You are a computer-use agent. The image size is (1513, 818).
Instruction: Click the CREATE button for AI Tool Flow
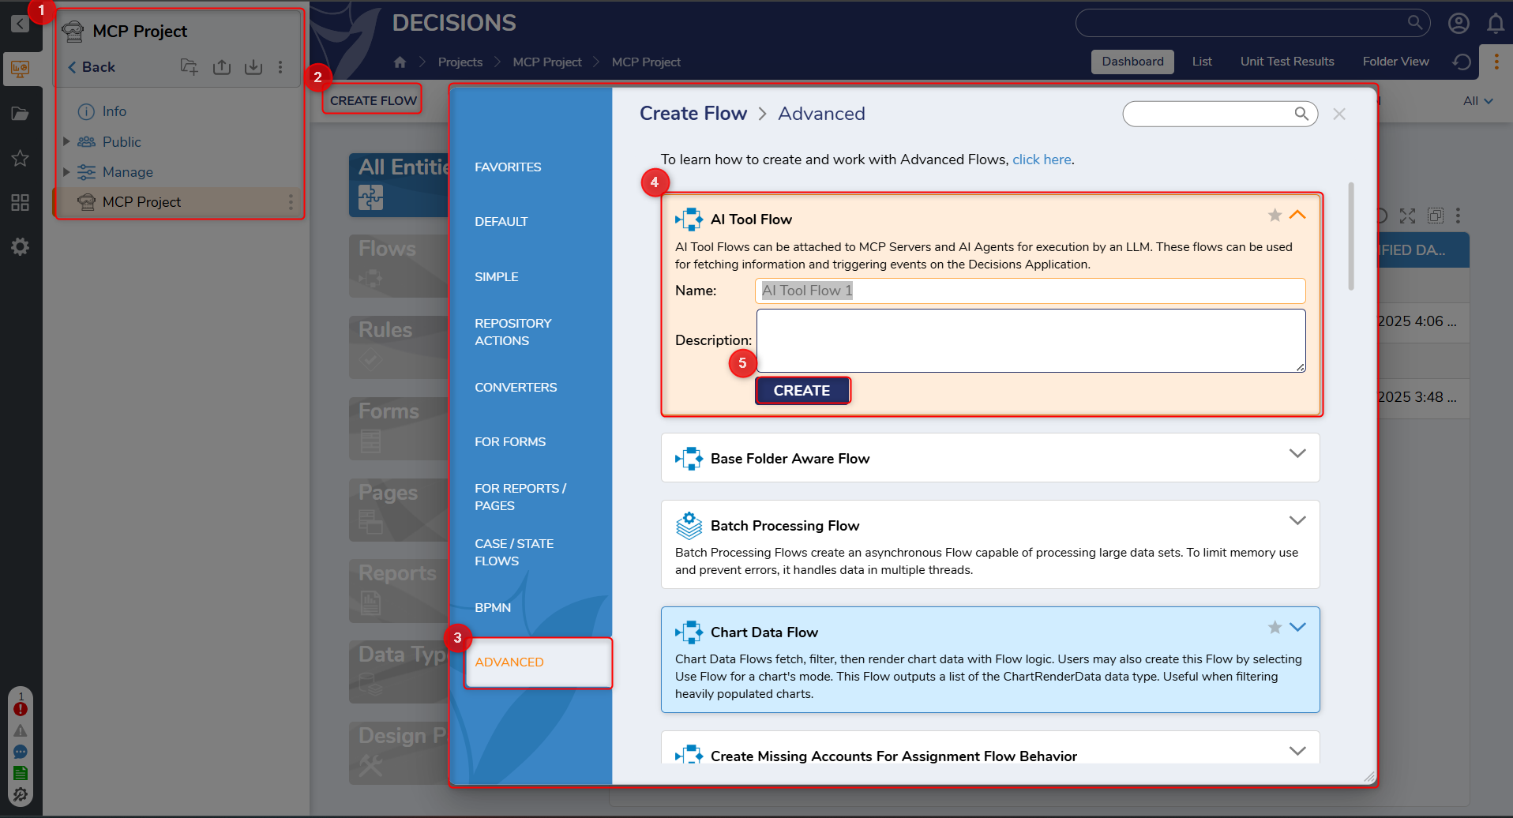[802, 391]
